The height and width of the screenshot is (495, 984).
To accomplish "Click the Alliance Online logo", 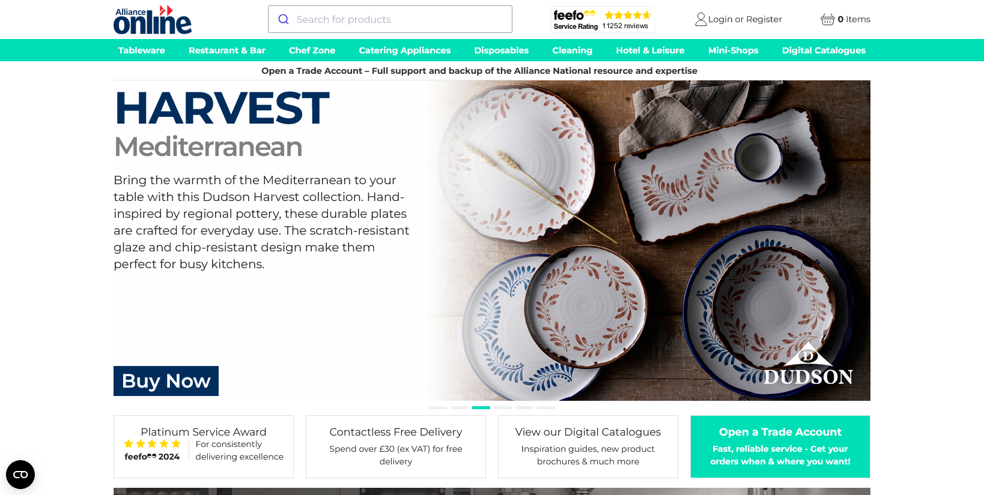I will pos(153,19).
